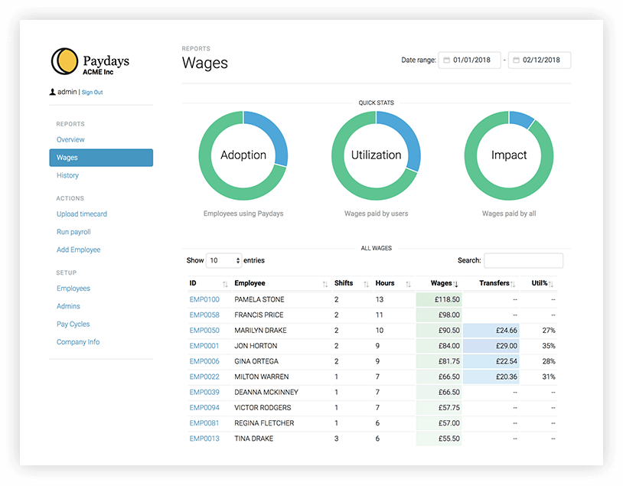The height and width of the screenshot is (486, 623).
Task: Click PAMELA STONE employee name
Action: [259, 299]
